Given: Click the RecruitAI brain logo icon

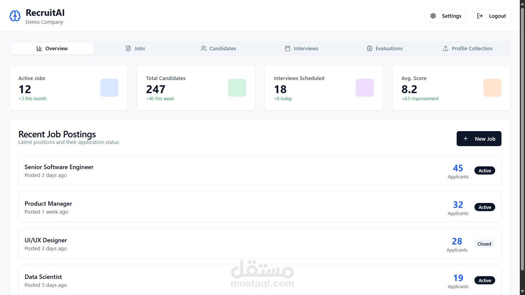Looking at the screenshot, I should coord(15,16).
